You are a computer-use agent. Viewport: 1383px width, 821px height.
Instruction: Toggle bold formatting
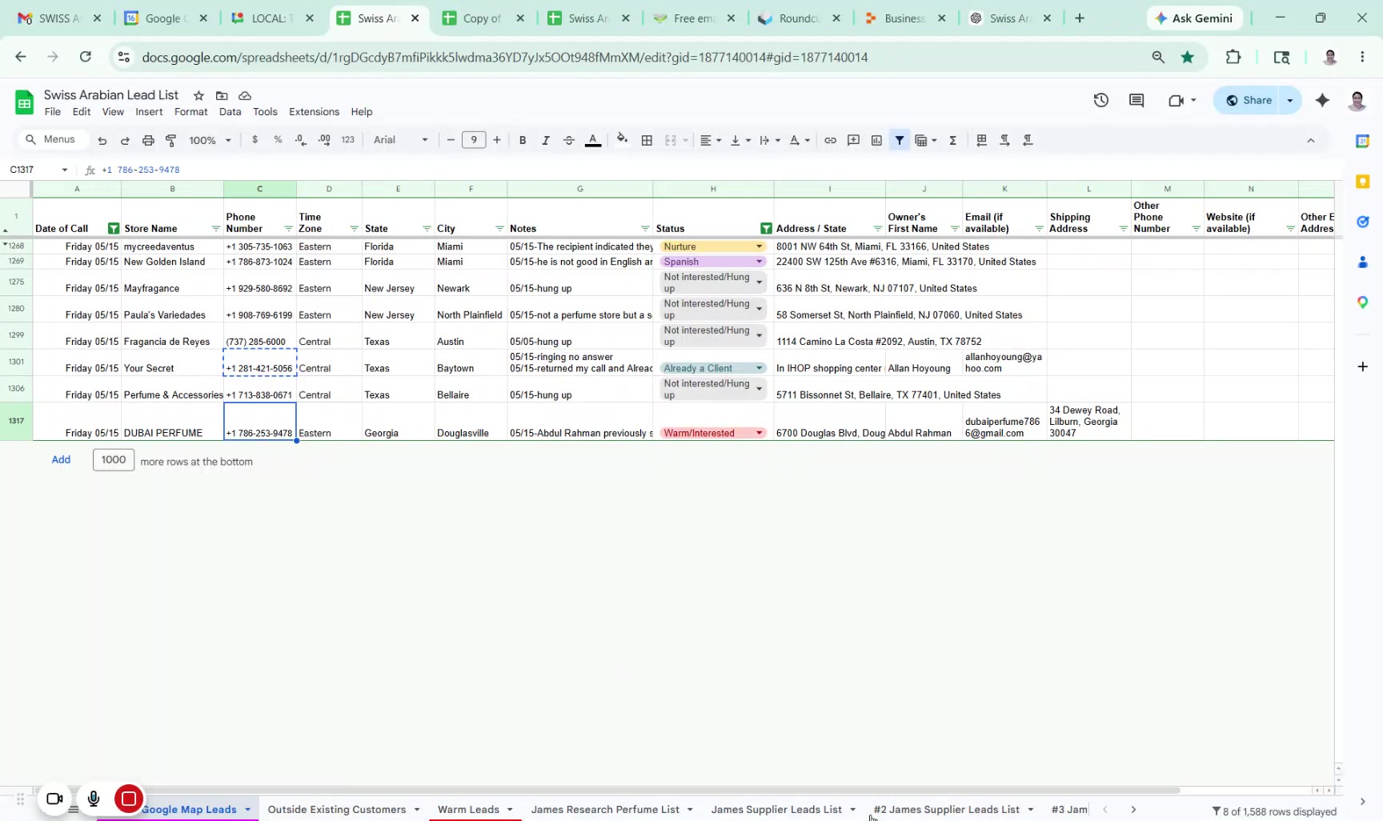[523, 140]
